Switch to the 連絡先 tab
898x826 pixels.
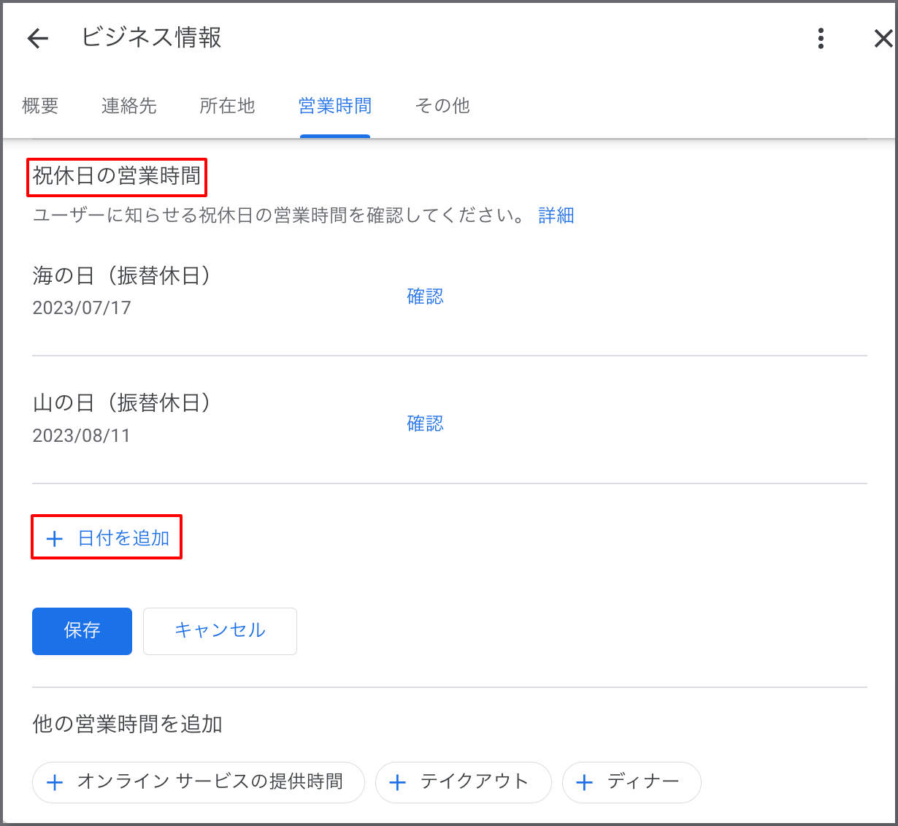tap(129, 106)
